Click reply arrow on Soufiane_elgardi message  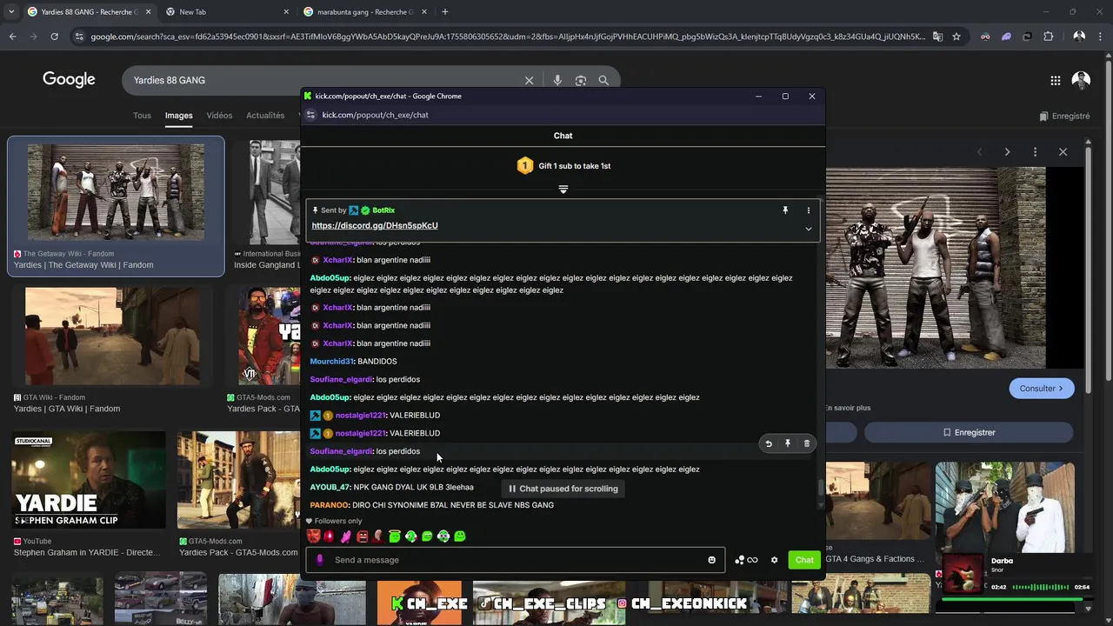[x=769, y=443]
